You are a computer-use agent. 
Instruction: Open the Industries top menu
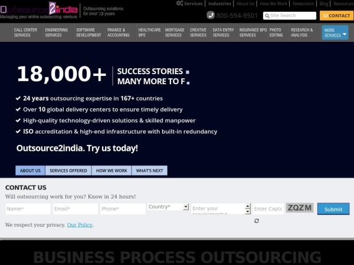[x=219, y=4]
